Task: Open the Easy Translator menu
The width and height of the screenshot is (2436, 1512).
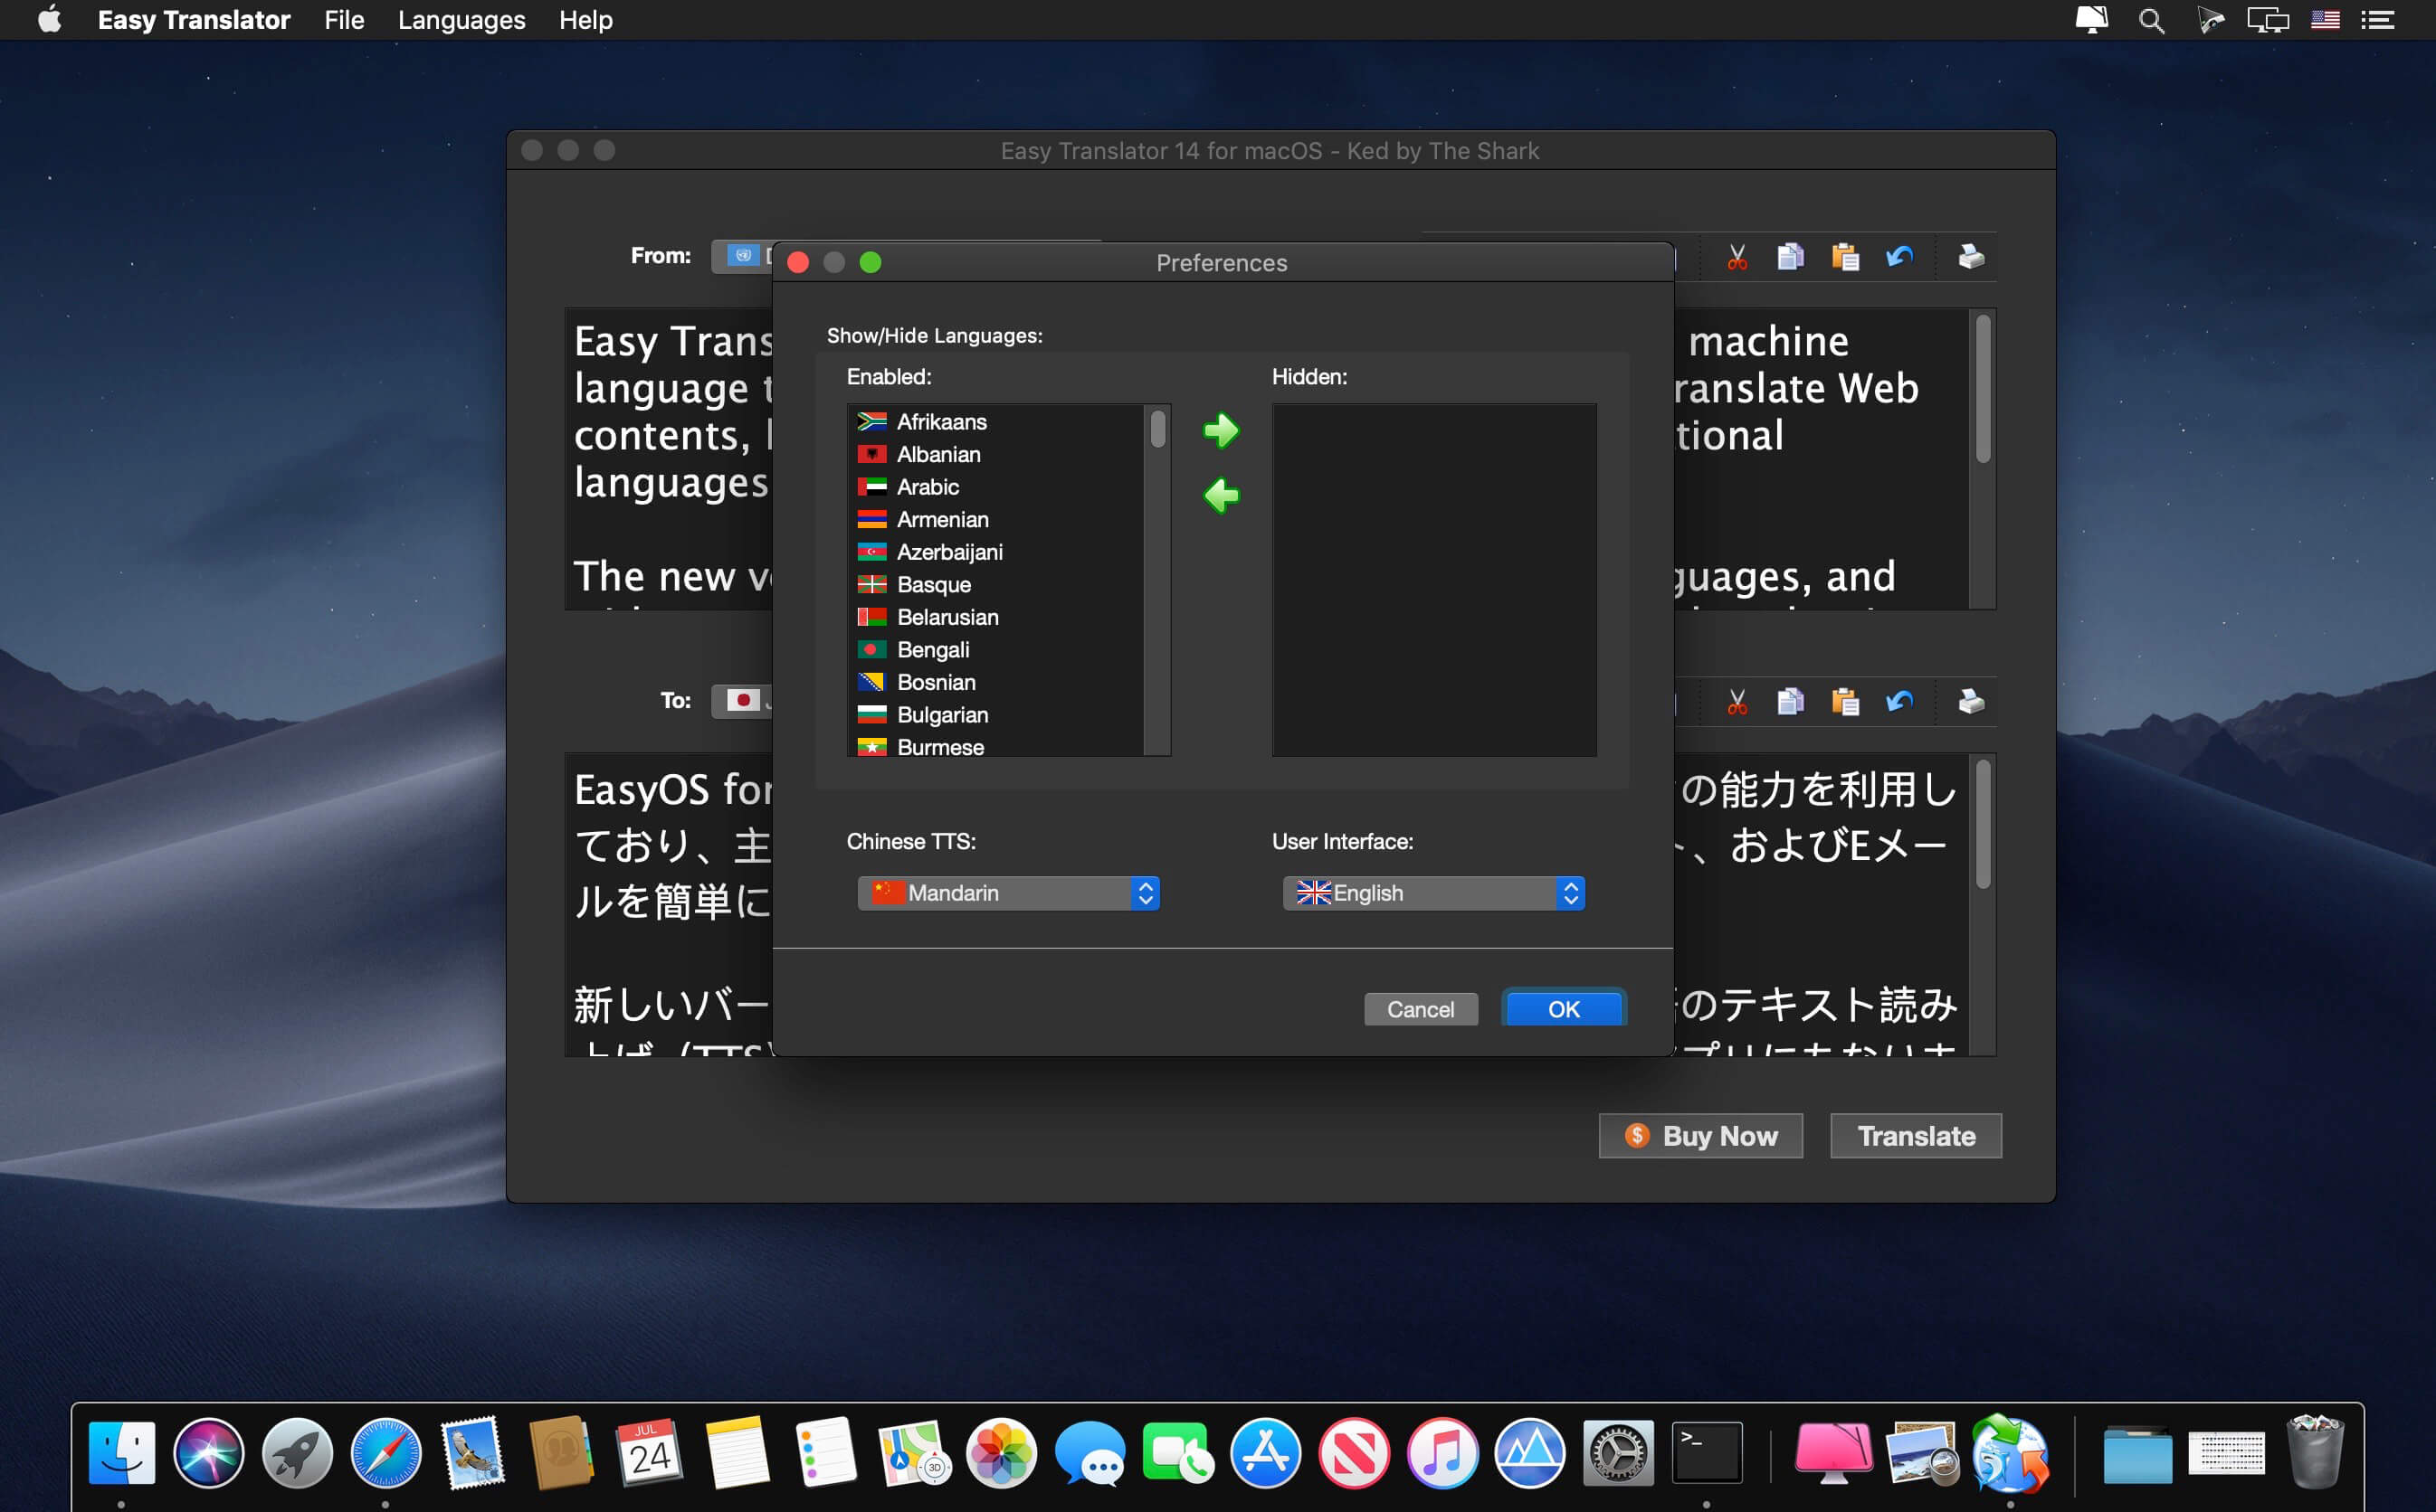Action: pyautogui.click(x=194, y=20)
